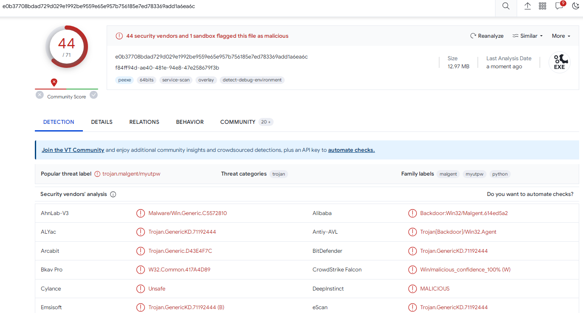The width and height of the screenshot is (583, 313).
Task: Expand the Similar dropdown
Action: pos(528,36)
